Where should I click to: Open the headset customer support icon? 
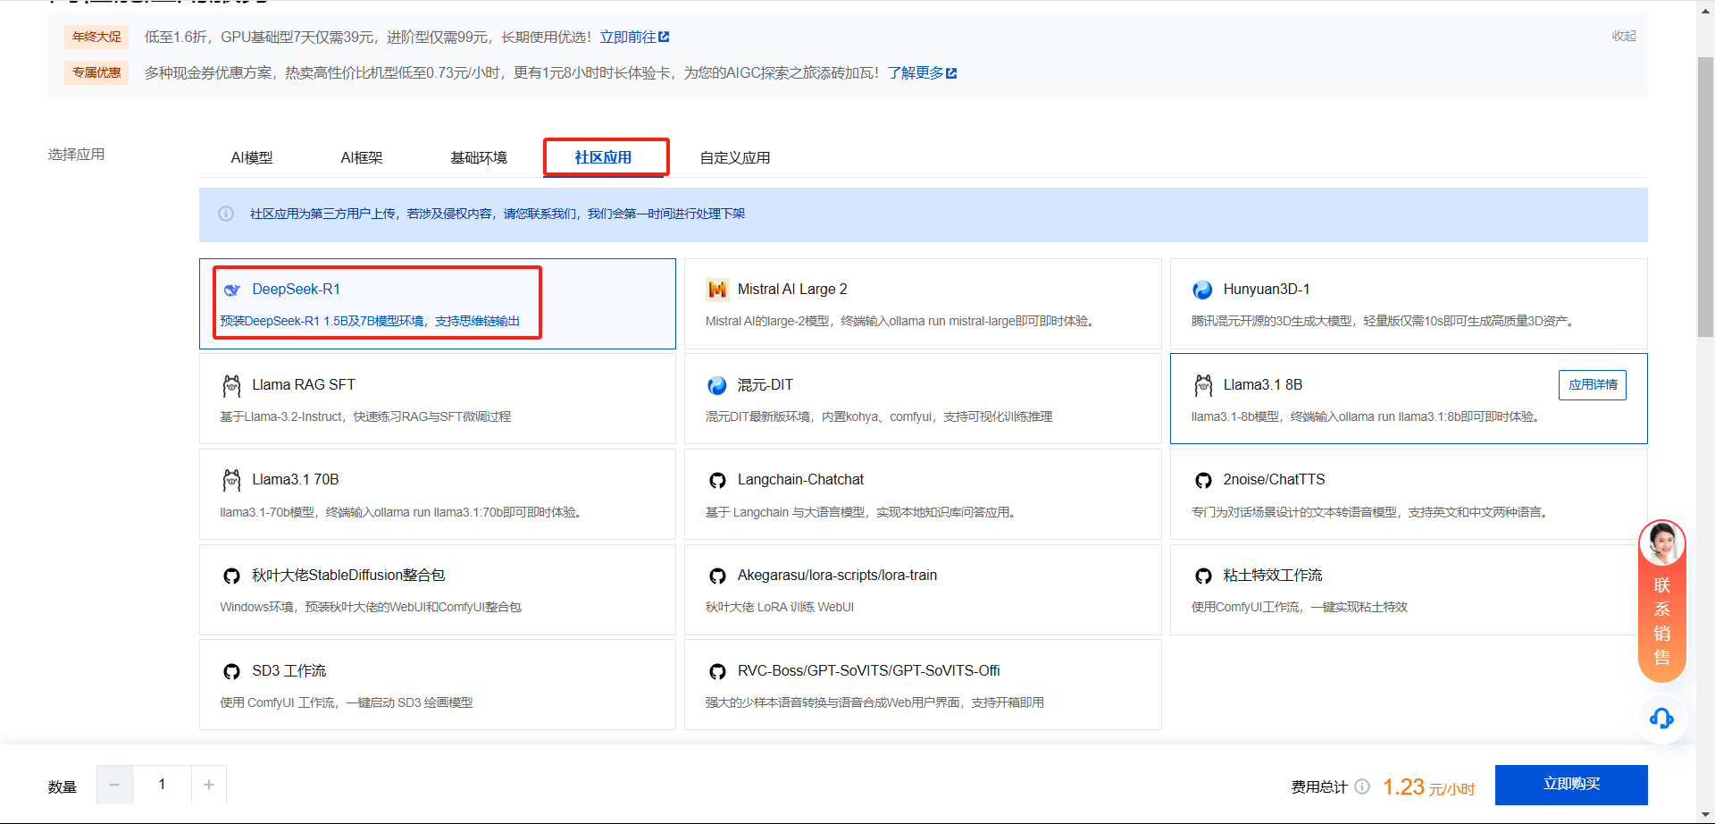pyautogui.click(x=1662, y=719)
